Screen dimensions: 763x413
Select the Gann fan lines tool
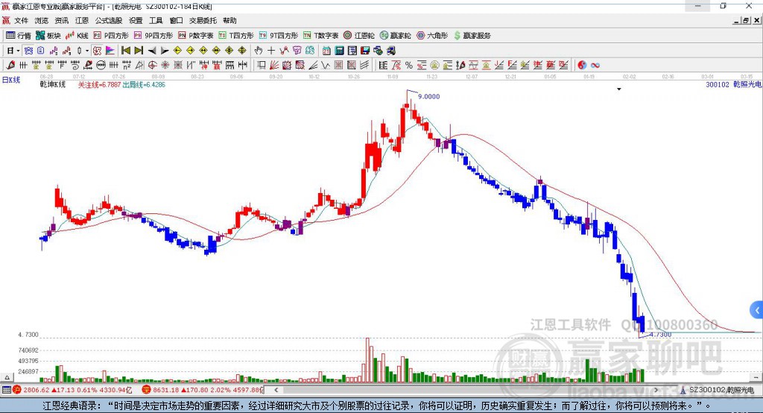click(274, 66)
